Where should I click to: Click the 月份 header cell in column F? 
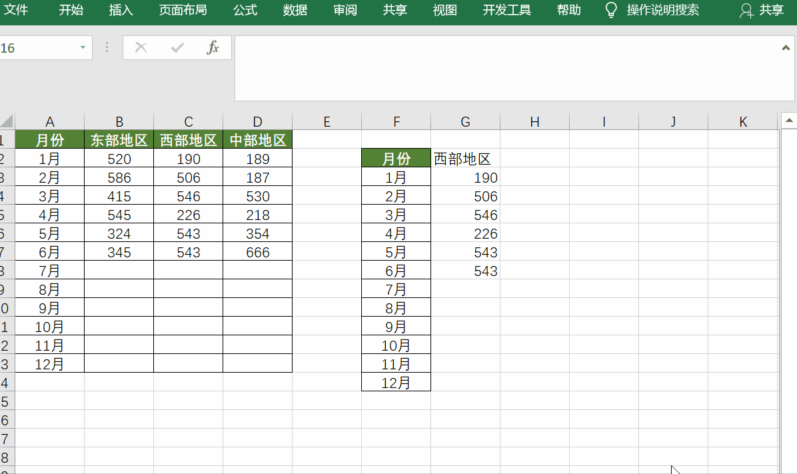(x=397, y=159)
